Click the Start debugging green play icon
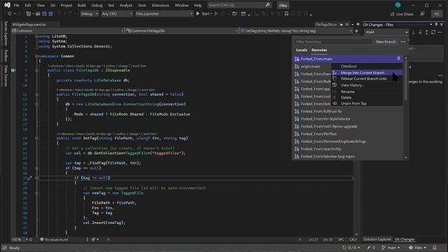Screen dimensions: 448x252 coord(197,13)
